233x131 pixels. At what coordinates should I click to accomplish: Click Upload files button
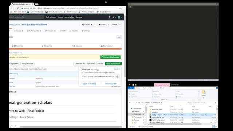tap(91, 64)
